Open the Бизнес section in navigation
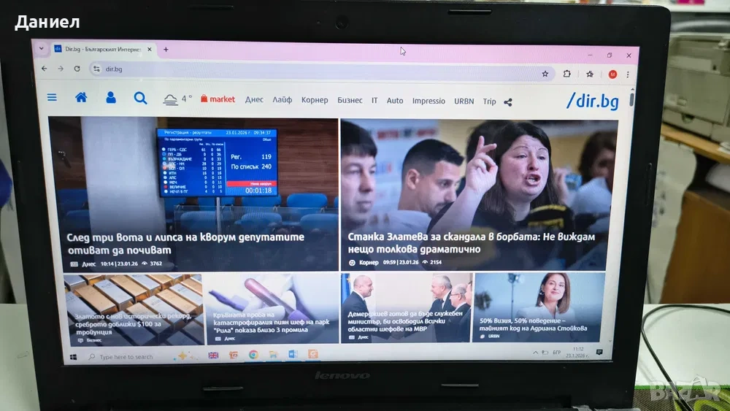The width and height of the screenshot is (730, 411). (350, 100)
